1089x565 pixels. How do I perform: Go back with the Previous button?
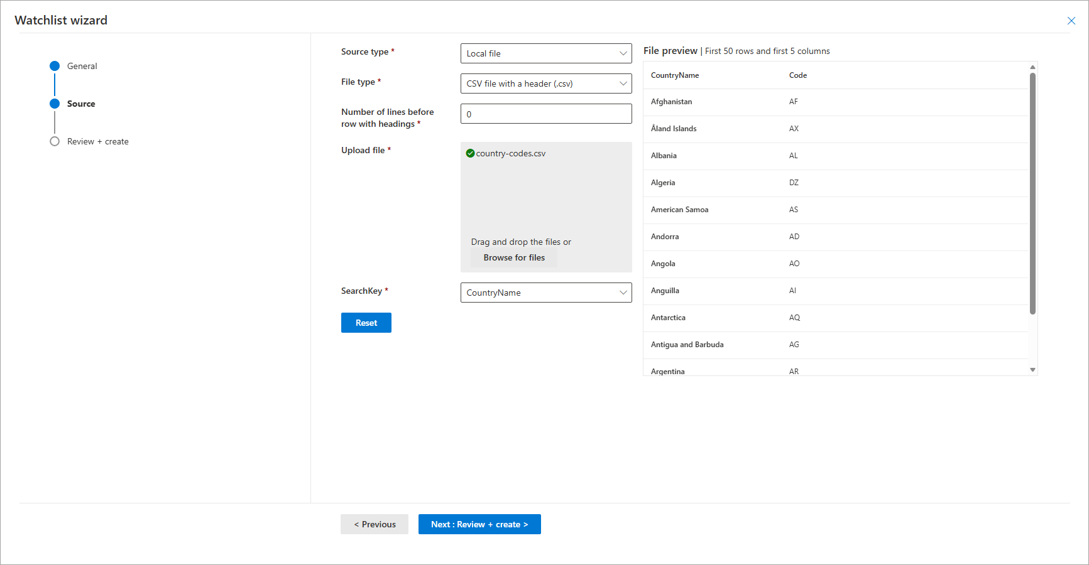click(375, 524)
